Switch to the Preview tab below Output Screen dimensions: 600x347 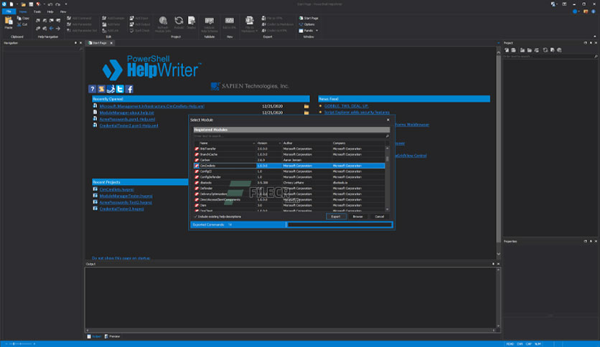coord(112,336)
